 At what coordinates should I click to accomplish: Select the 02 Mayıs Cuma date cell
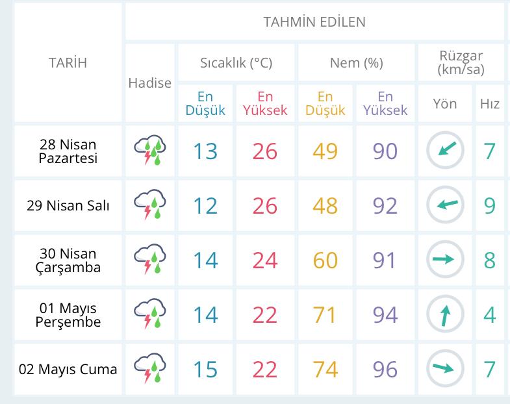(68, 370)
